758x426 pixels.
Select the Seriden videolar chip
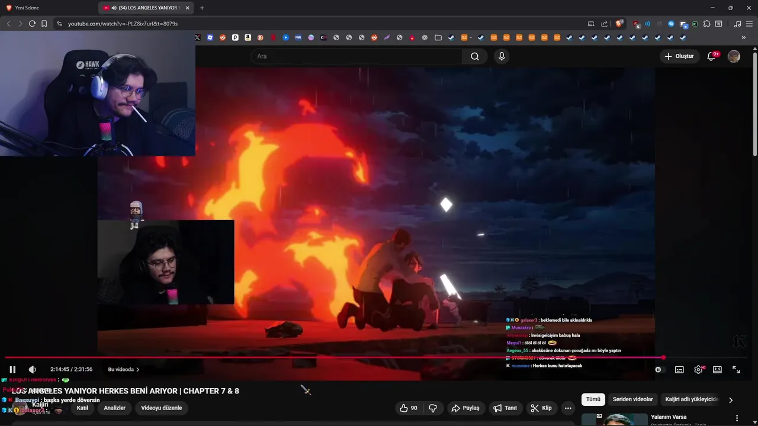(632, 399)
